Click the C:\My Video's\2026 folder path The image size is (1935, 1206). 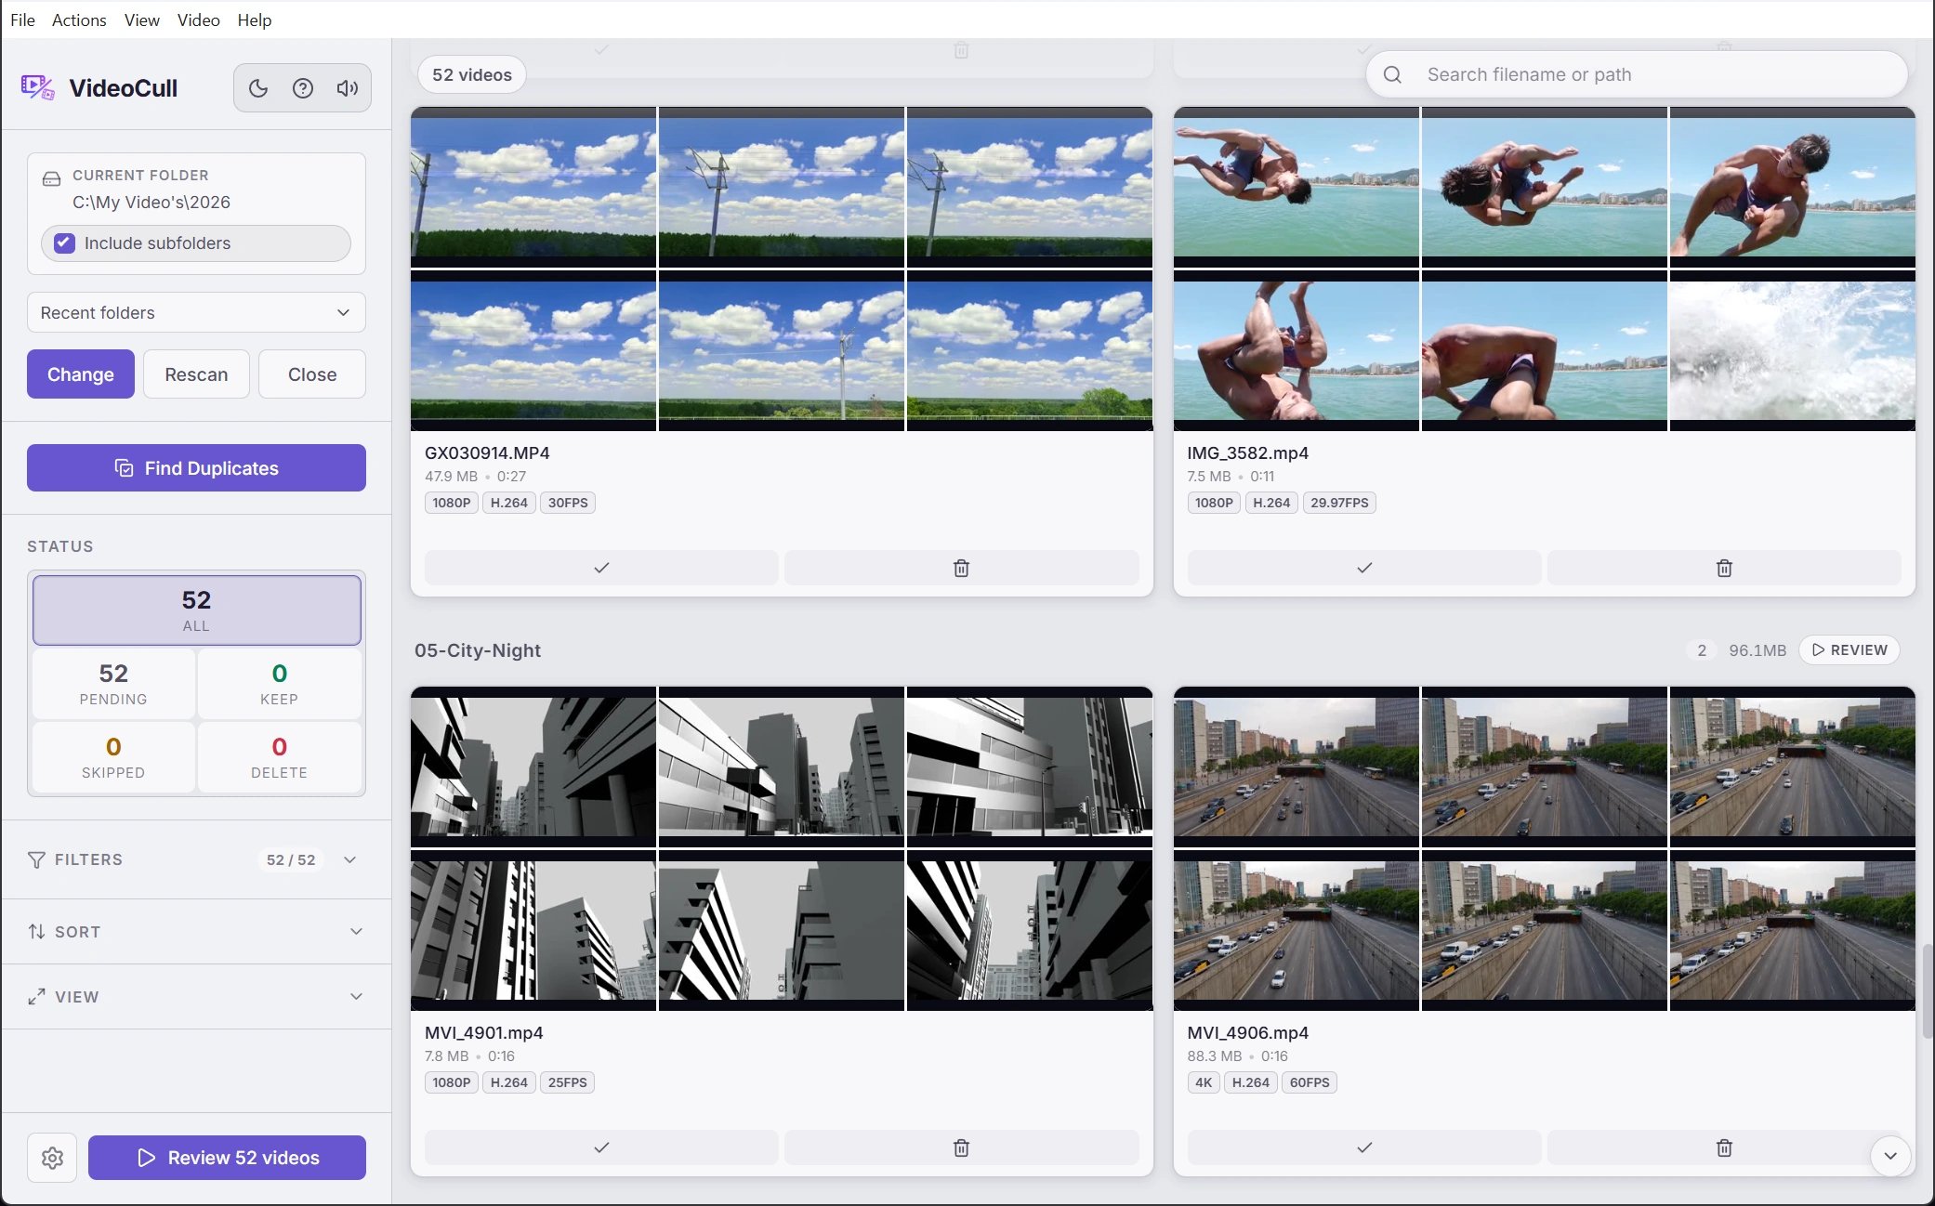(151, 202)
